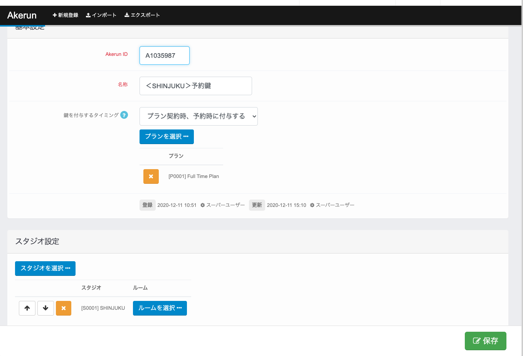Delete the SHINJUKU studio row
Image resolution: width=523 pixels, height=356 pixels.
click(64, 308)
